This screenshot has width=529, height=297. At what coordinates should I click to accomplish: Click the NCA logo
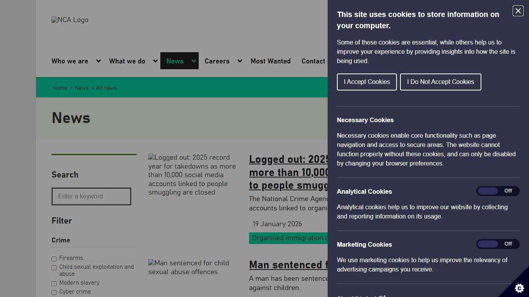[70, 20]
